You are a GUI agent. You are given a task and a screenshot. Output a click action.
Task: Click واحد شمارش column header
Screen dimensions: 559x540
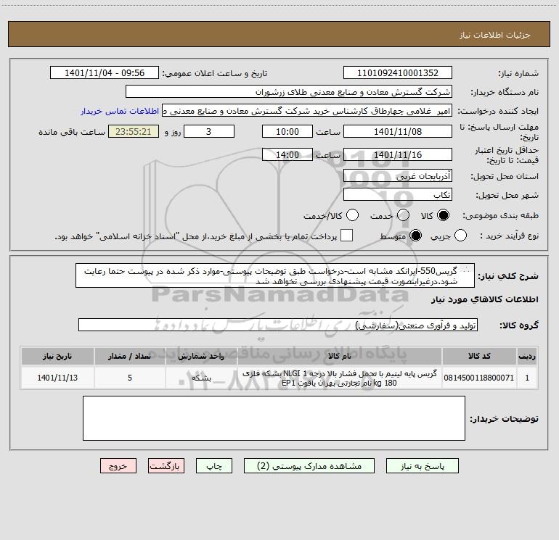tap(201, 357)
